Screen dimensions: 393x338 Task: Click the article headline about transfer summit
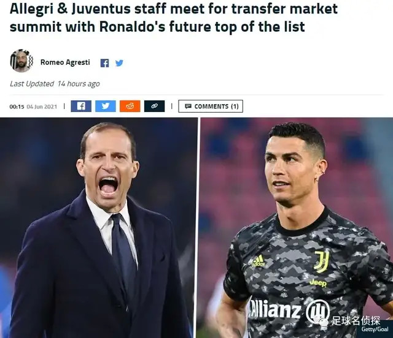click(x=173, y=18)
